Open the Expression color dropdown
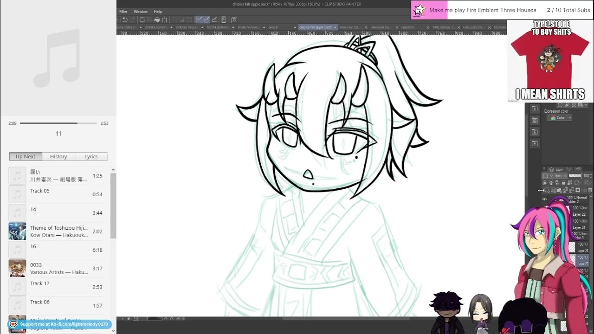The image size is (594, 334). click(561, 118)
